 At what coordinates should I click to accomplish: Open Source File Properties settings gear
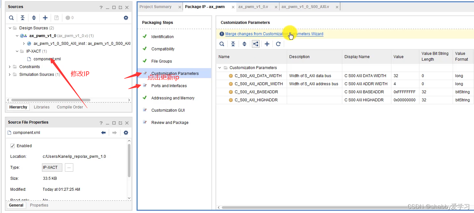(x=126, y=133)
